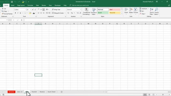Screen dimensions: 171x96
Task: Apply the Bad cell style
Action: pos(115,10)
